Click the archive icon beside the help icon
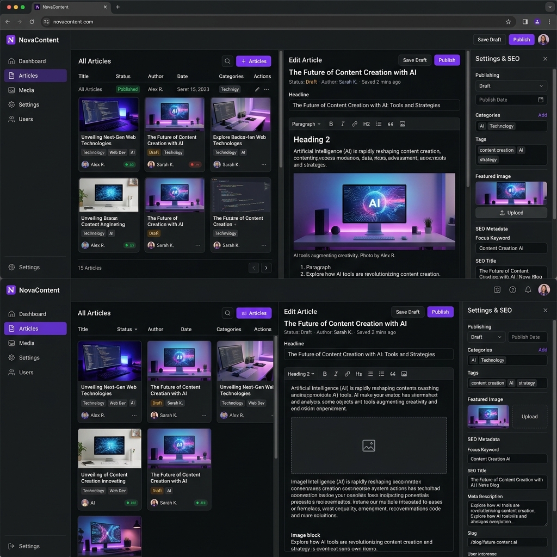Viewport: 557px width, 557px height. point(497,290)
